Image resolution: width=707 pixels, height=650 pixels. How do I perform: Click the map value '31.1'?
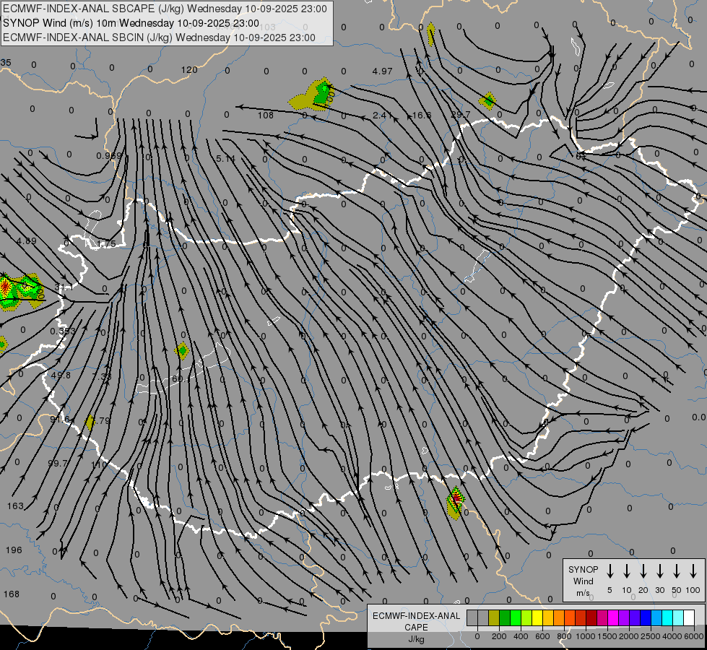tap(64, 287)
